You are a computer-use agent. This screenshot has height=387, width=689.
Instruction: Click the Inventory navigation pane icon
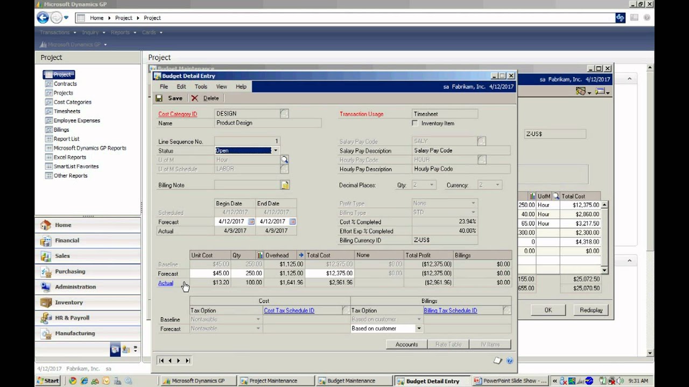click(46, 303)
